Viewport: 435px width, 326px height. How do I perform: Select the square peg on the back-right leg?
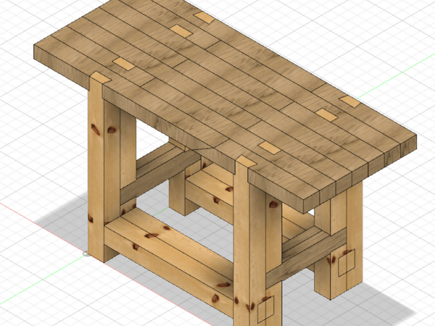[x=346, y=262]
